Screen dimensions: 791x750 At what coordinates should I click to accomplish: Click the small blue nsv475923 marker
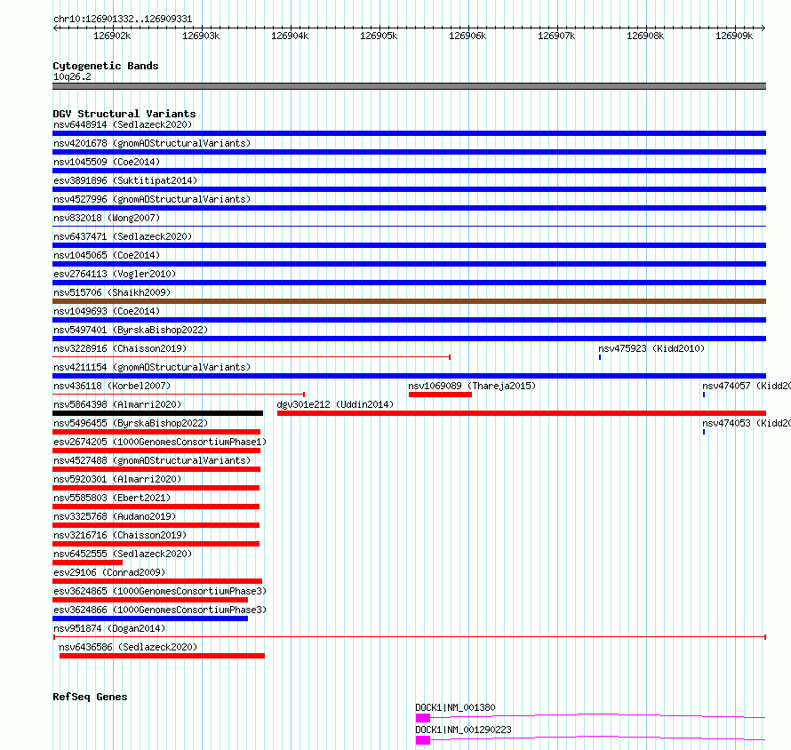(600, 357)
